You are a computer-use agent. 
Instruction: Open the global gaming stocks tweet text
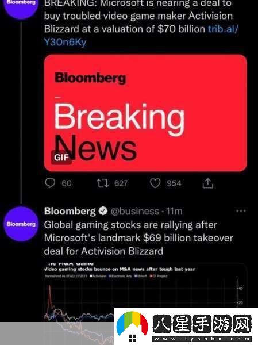click(138, 238)
